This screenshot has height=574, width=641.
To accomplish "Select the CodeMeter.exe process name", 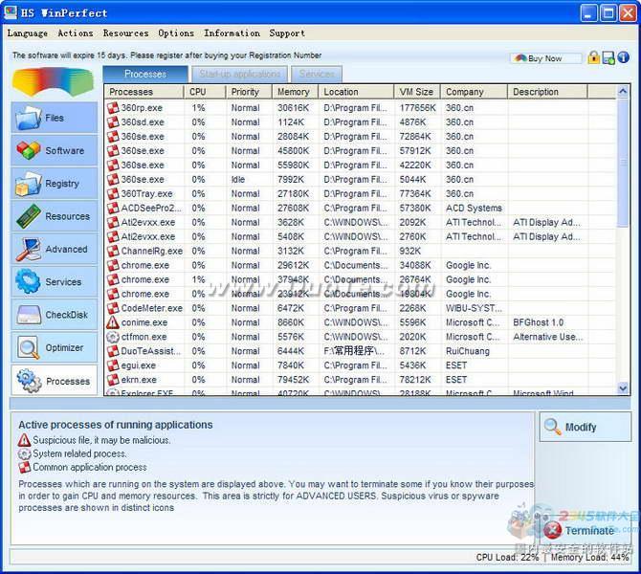I will pyautogui.click(x=152, y=308).
